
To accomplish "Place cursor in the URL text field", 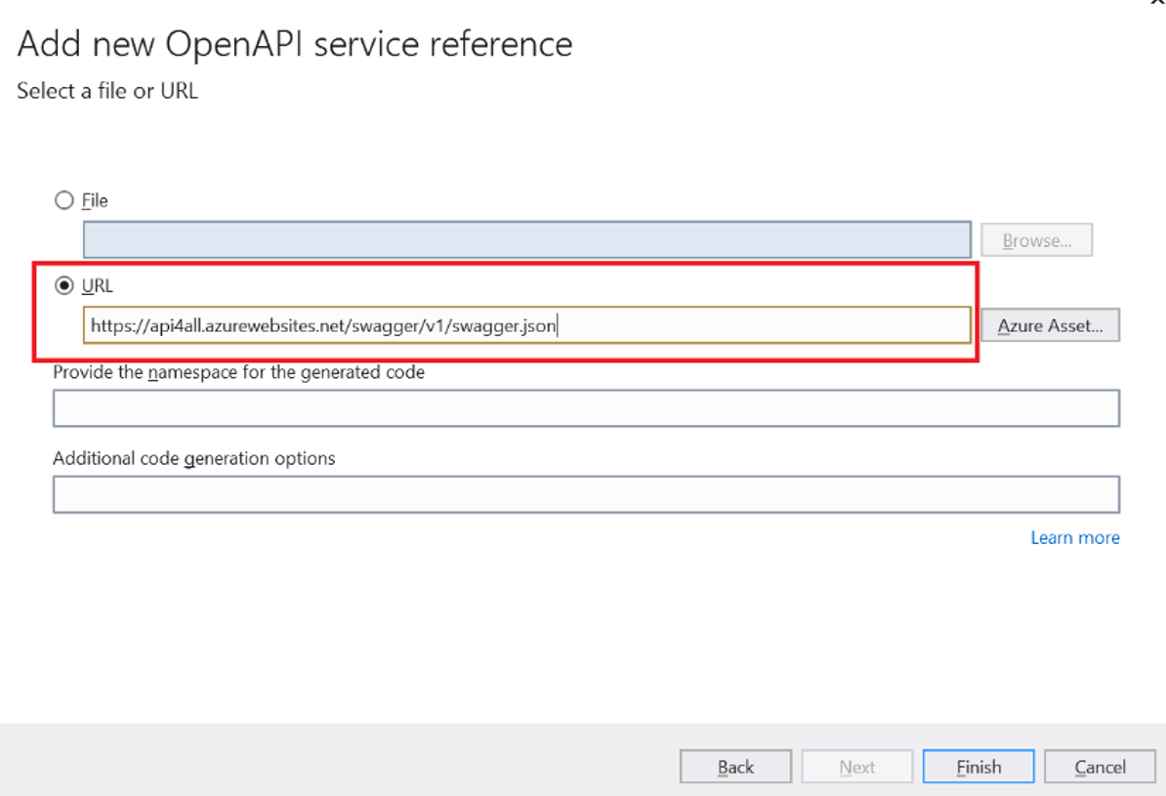I will 527,325.
